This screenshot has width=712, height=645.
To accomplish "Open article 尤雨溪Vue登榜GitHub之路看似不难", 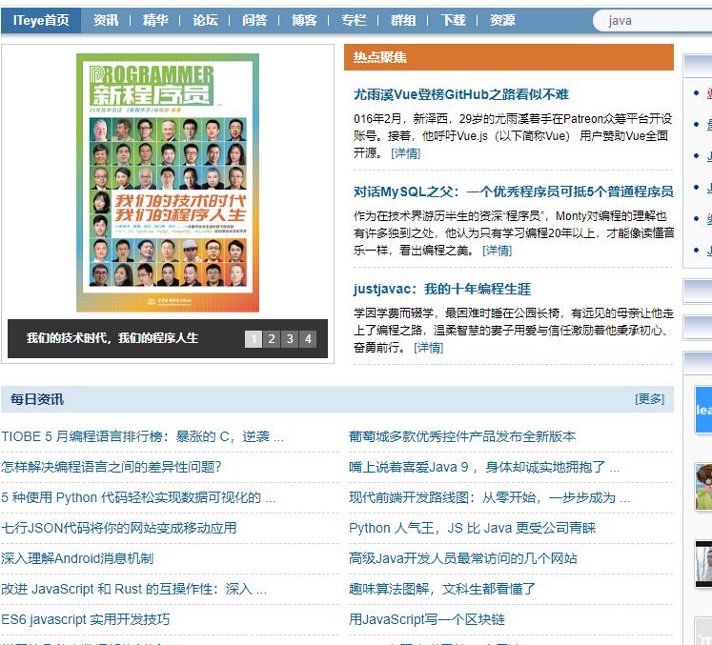I will click(x=461, y=94).
